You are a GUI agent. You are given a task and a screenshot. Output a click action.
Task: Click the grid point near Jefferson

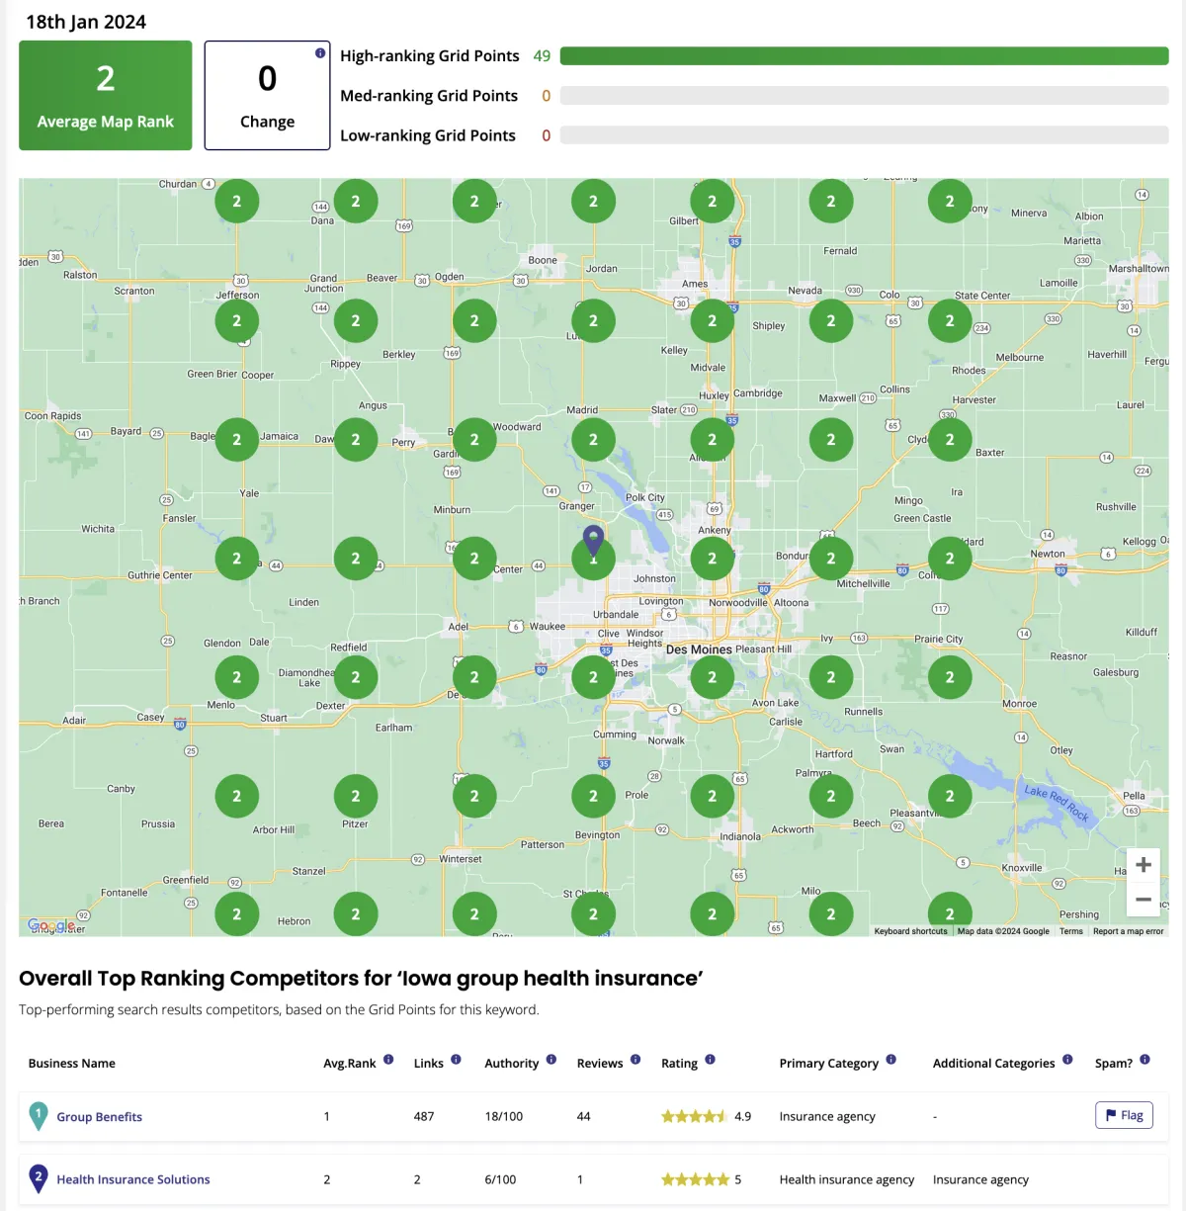click(x=237, y=320)
